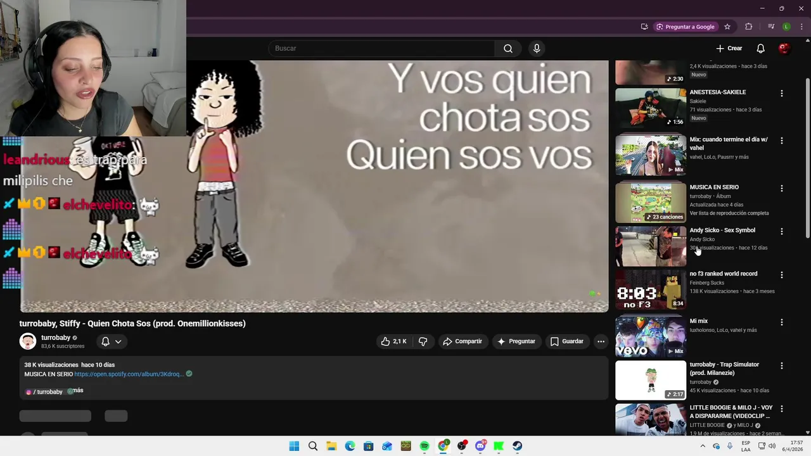
Task: Open the Spotify album link in description
Action: click(x=129, y=374)
